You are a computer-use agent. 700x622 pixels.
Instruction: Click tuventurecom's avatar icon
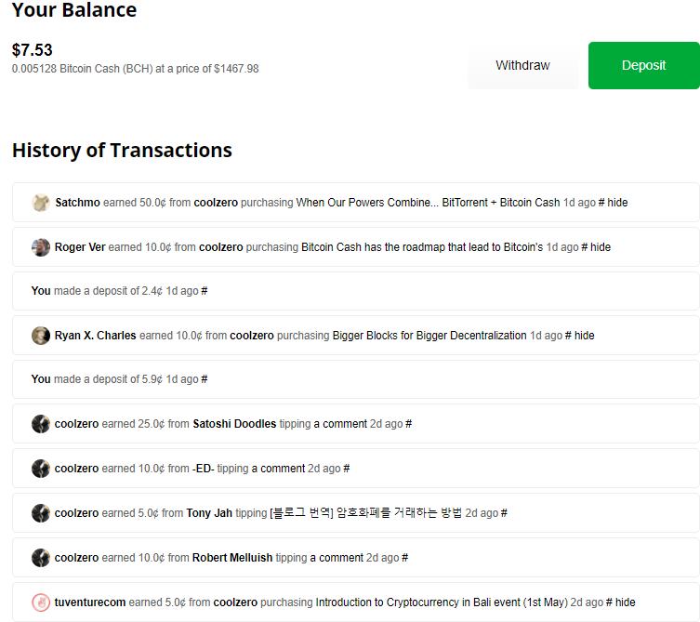pyautogui.click(x=40, y=602)
